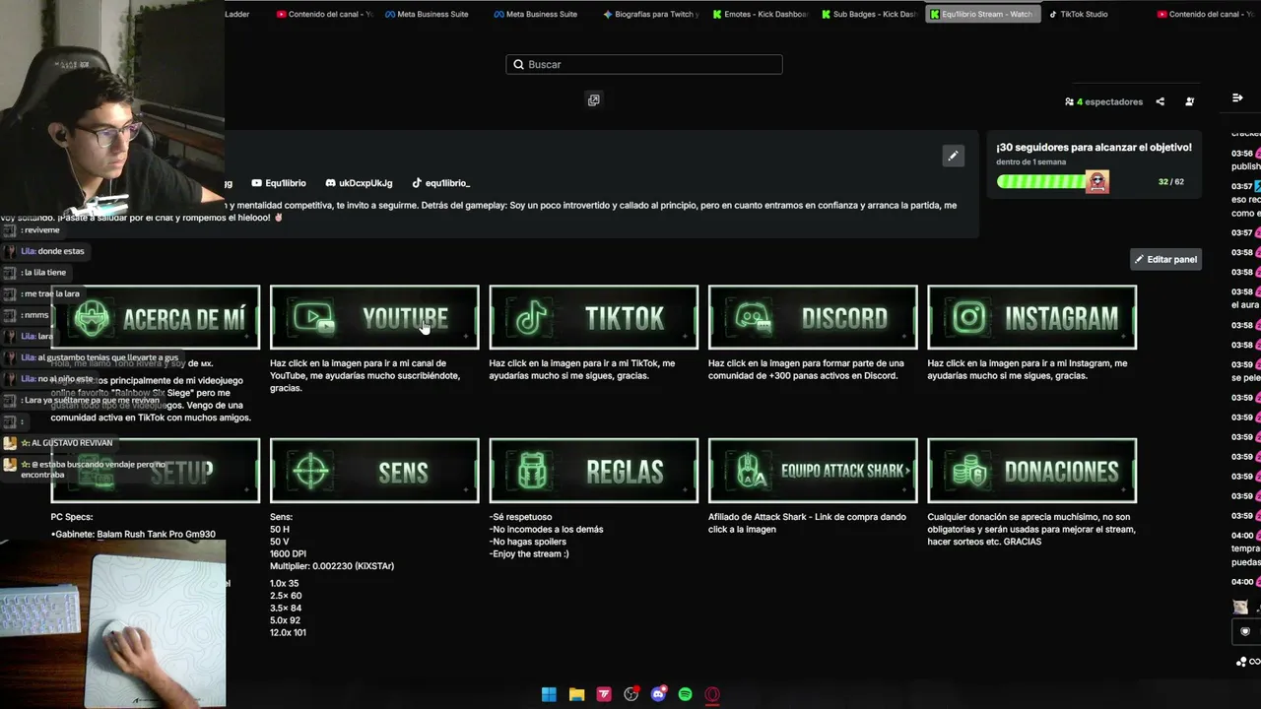
Task: Collapse the chat panel arrow icon
Action: (1237, 97)
